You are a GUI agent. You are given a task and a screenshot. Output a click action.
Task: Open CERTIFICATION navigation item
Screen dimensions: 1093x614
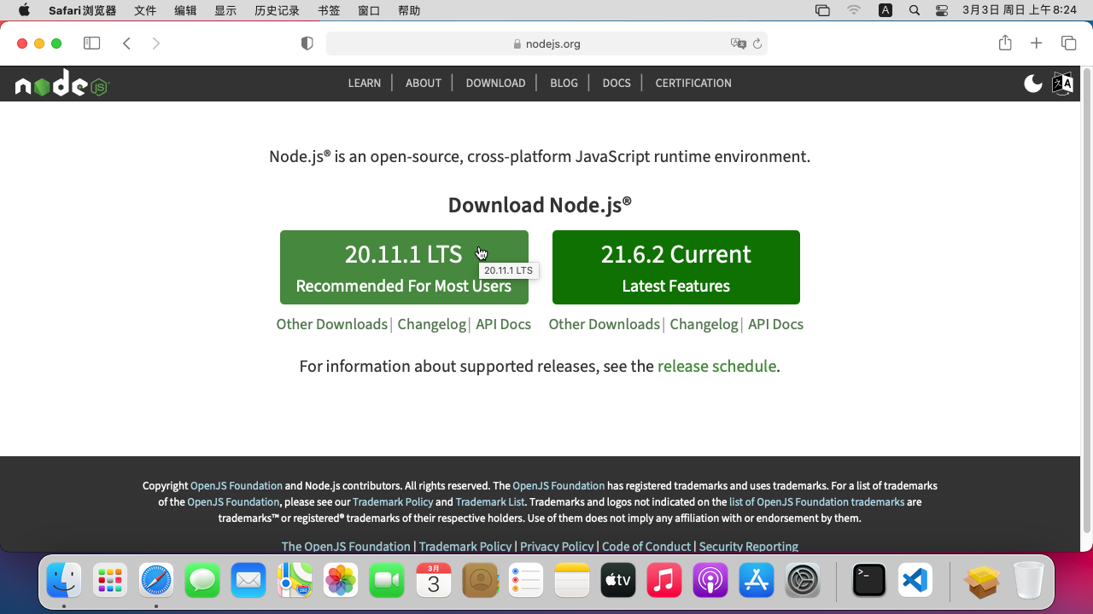click(x=693, y=83)
